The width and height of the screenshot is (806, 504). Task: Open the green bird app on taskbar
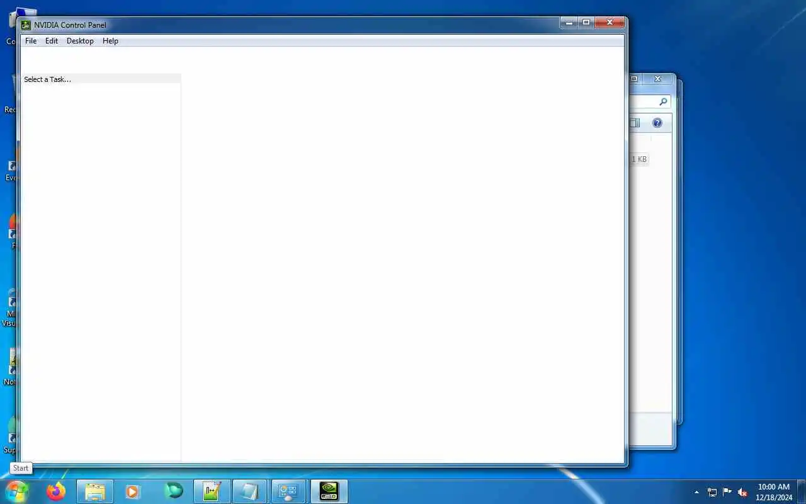(x=173, y=491)
